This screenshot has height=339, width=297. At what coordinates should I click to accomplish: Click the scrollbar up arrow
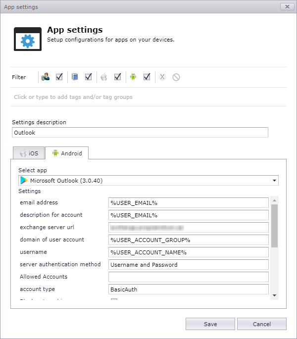tap(274, 200)
